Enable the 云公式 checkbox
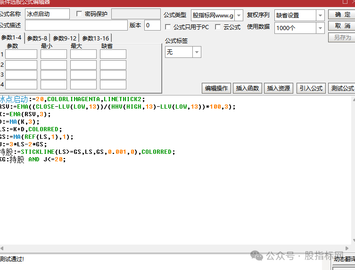Image resolution: width=355 pixels, height=270 pixels. pos(218,27)
